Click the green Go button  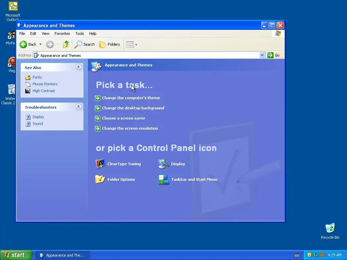point(273,55)
